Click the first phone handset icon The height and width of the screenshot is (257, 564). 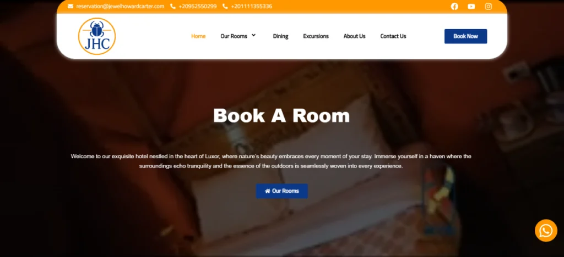click(172, 7)
